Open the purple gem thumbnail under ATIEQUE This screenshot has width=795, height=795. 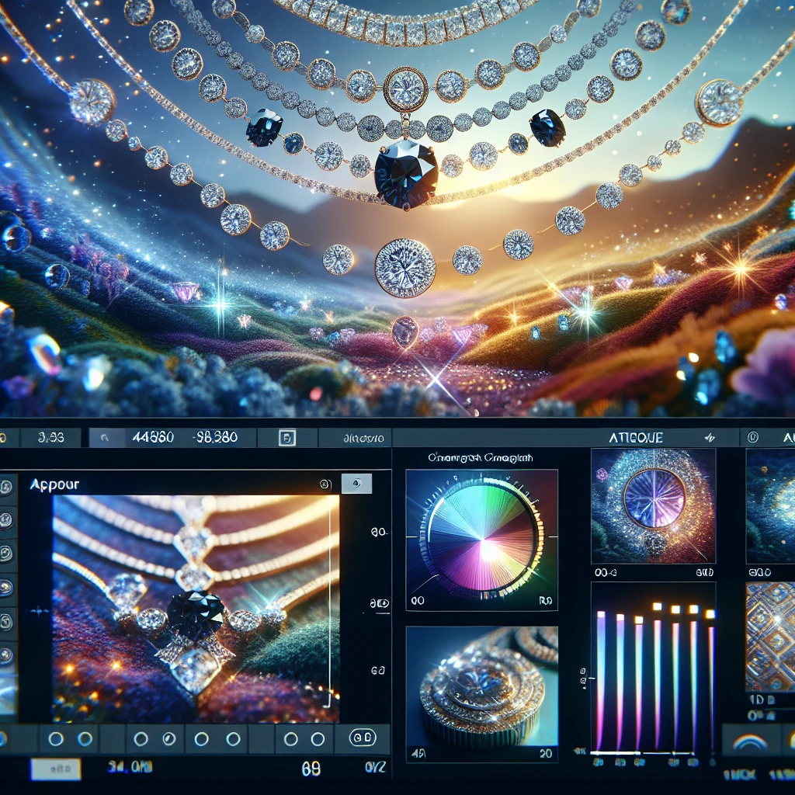tap(654, 506)
